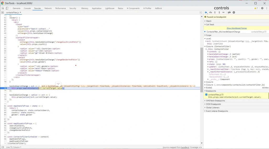The image size is (269, 149).
Task: Resume script execution
Action: pos(206,13)
